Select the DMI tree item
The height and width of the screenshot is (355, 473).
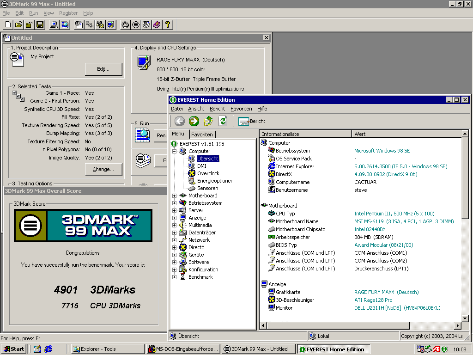(201, 166)
